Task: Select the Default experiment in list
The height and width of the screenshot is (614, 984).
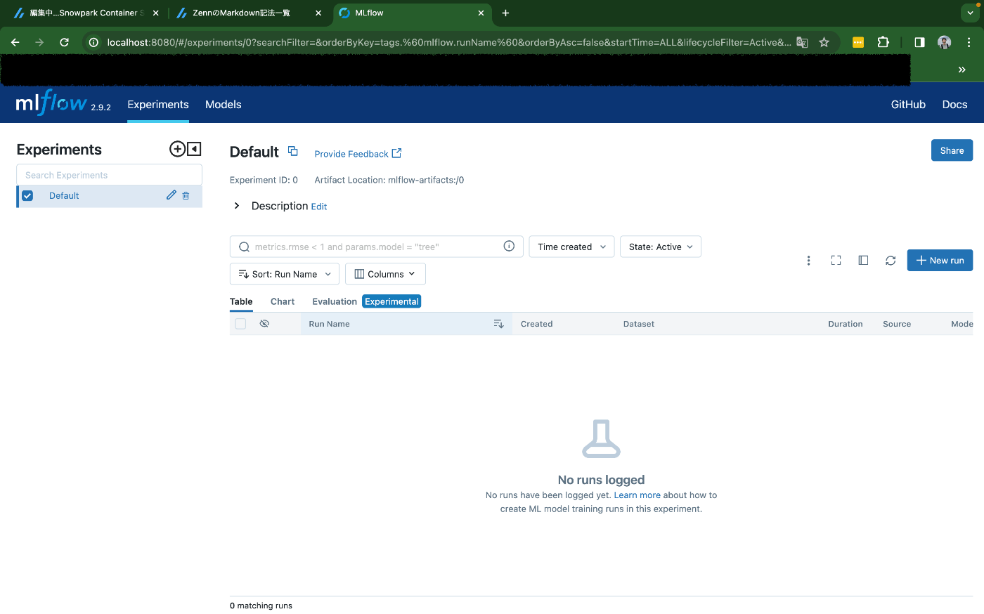Action: click(x=64, y=196)
